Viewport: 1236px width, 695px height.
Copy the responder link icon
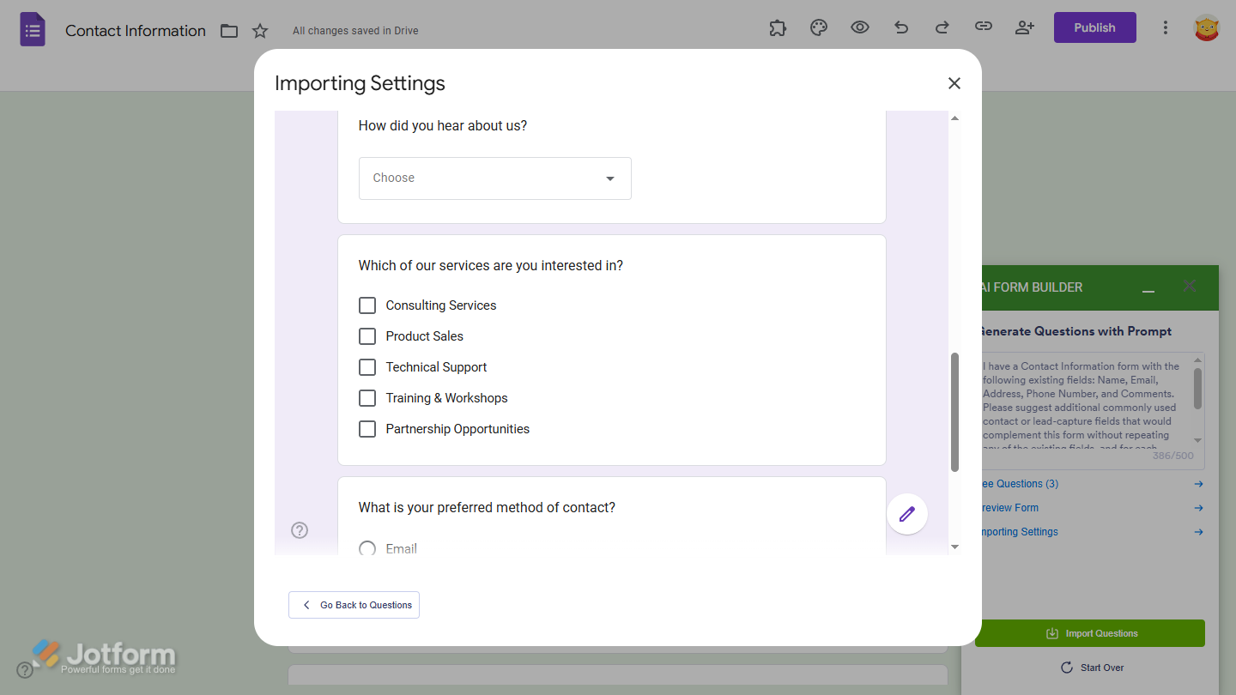click(984, 27)
